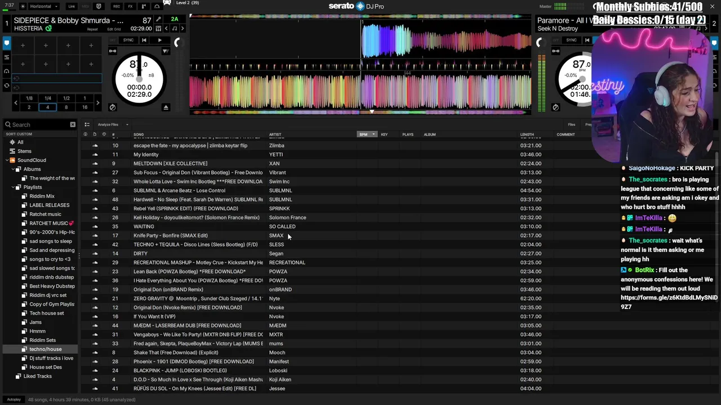Sort library by ARTIST column
Screen dimensions: 721x405
pos(275,134)
